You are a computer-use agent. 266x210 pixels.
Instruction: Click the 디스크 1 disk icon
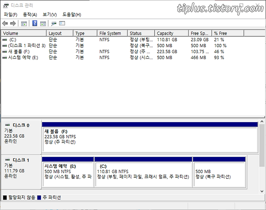tap(7, 160)
